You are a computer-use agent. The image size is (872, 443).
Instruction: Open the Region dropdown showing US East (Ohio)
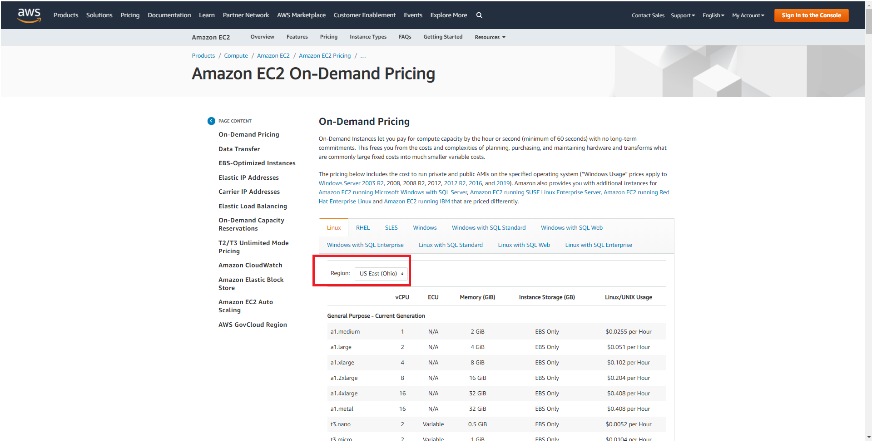click(x=381, y=273)
